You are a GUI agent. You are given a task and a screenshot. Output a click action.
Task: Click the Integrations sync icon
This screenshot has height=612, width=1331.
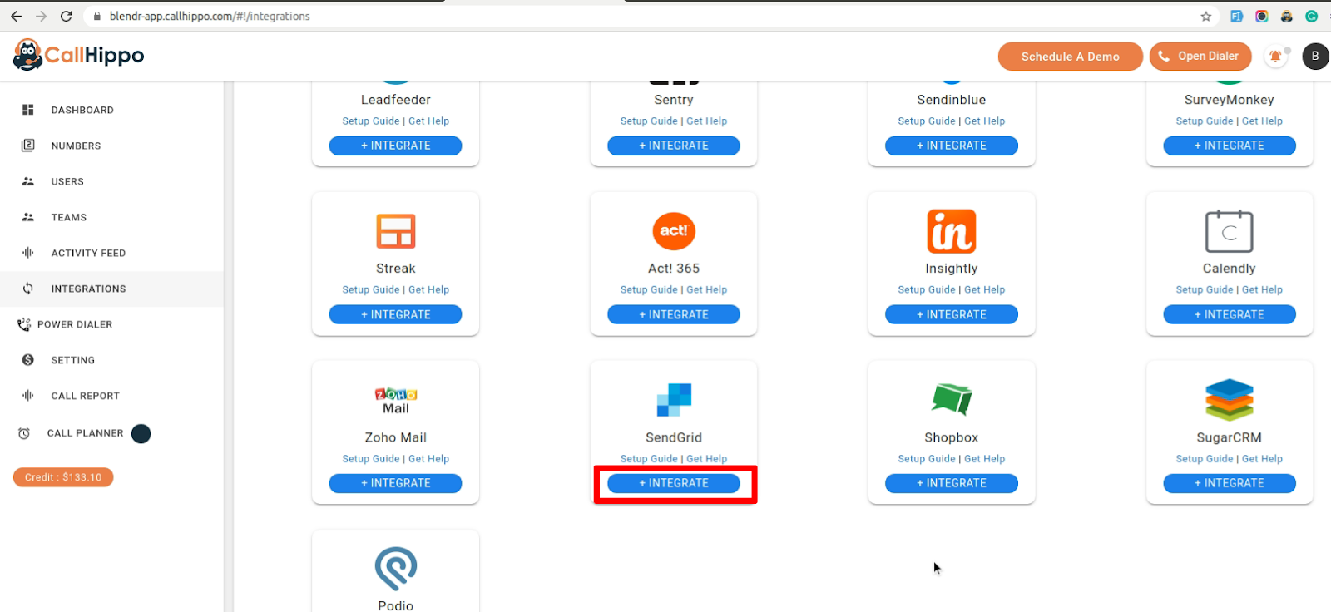click(x=27, y=289)
